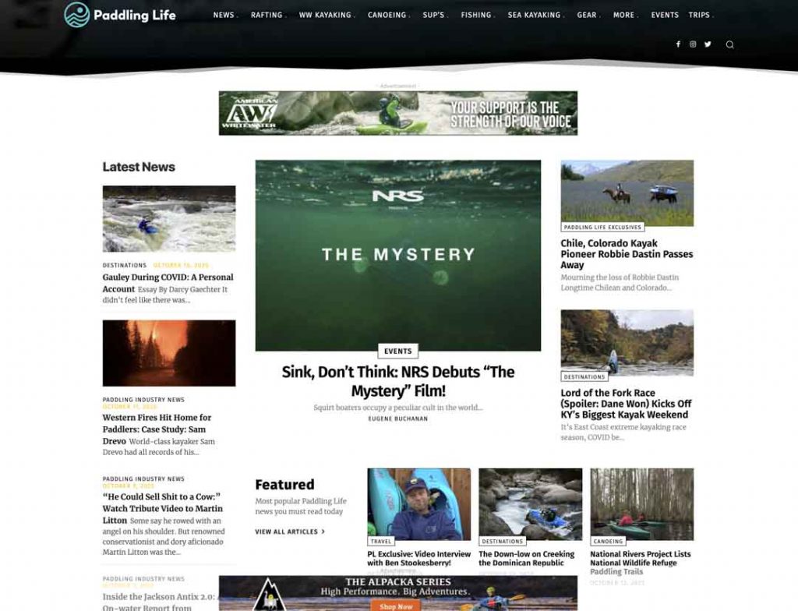Image resolution: width=798 pixels, height=611 pixels.
Task: Click the arrow beside View All Articles
Action: coord(323,532)
